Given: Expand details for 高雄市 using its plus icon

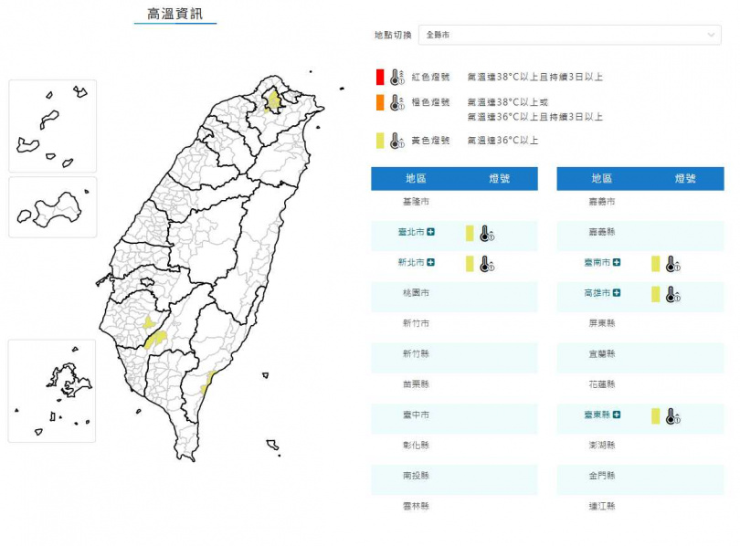Looking at the screenshot, I should pos(615,293).
